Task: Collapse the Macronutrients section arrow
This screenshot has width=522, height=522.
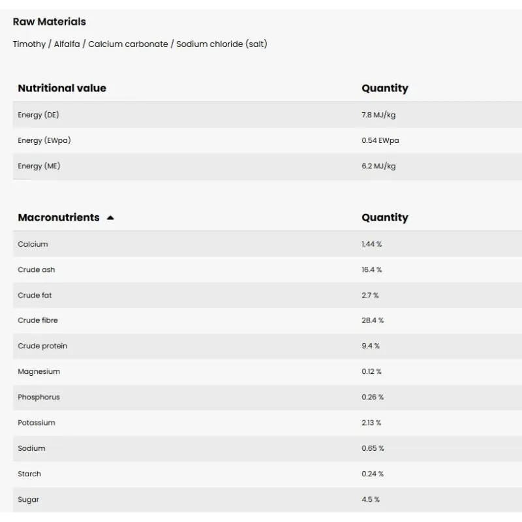Action: pyautogui.click(x=110, y=218)
